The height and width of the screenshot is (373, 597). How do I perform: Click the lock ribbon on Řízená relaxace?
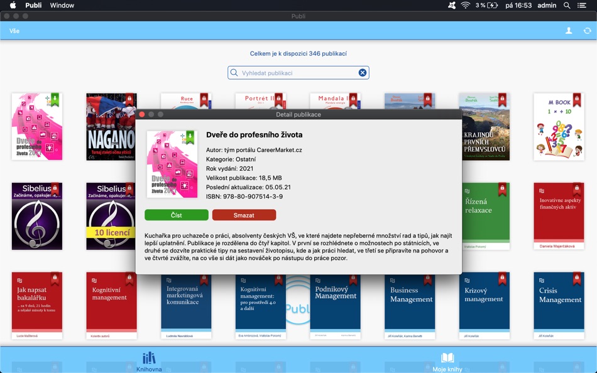point(502,189)
